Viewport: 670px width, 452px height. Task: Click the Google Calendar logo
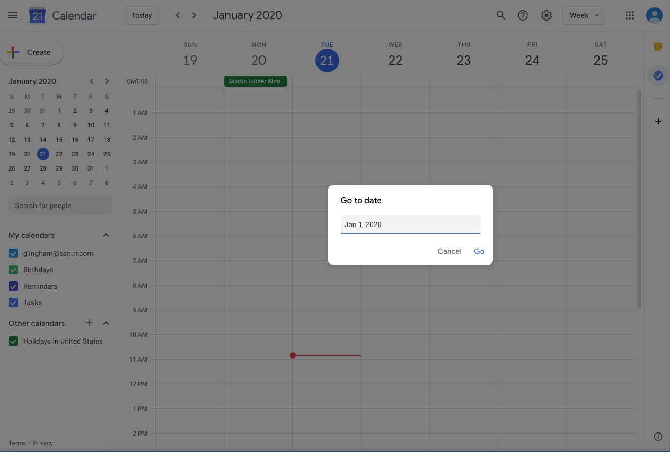(x=38, y=15)
